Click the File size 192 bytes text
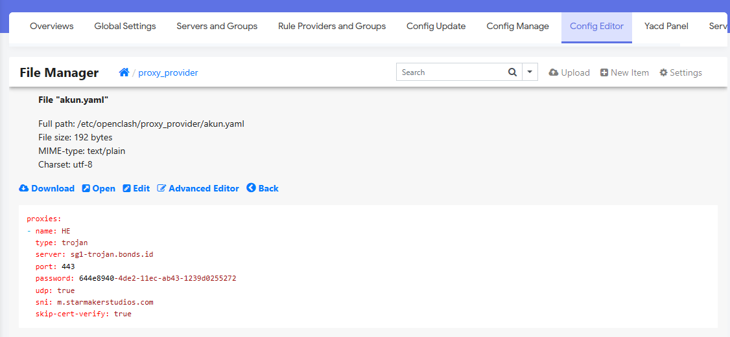Screen dimensions: 730x337 pyautogui.click(x=75, y=138)
